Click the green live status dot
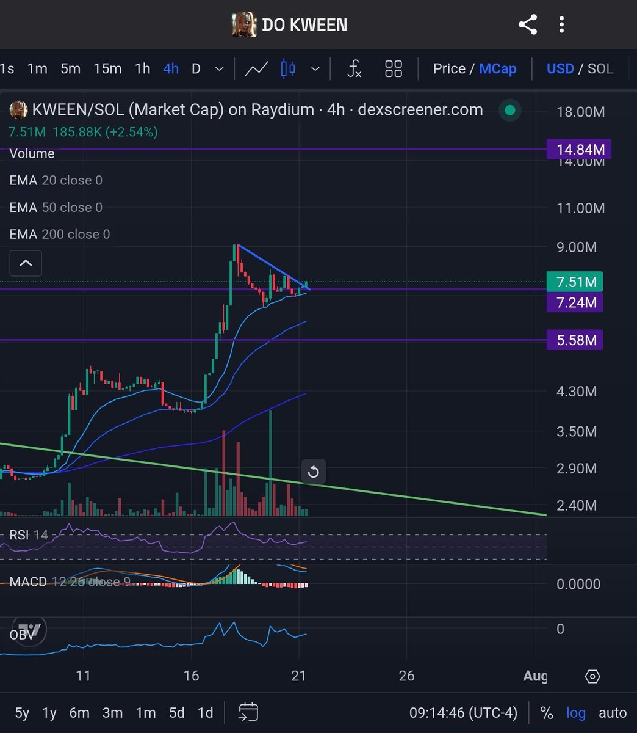This screenshot has width=637, height=733. (510, 111)
